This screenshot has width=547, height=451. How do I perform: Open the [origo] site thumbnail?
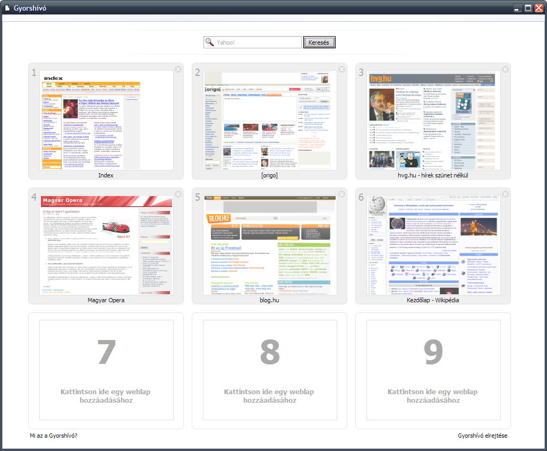pyautogui.click(x=270, y=120)
